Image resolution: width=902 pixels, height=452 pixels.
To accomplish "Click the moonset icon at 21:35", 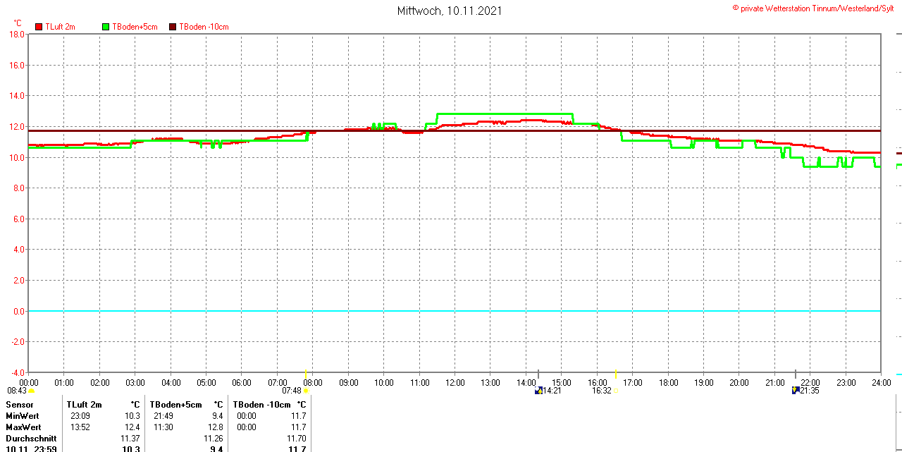I will (796, 390).
